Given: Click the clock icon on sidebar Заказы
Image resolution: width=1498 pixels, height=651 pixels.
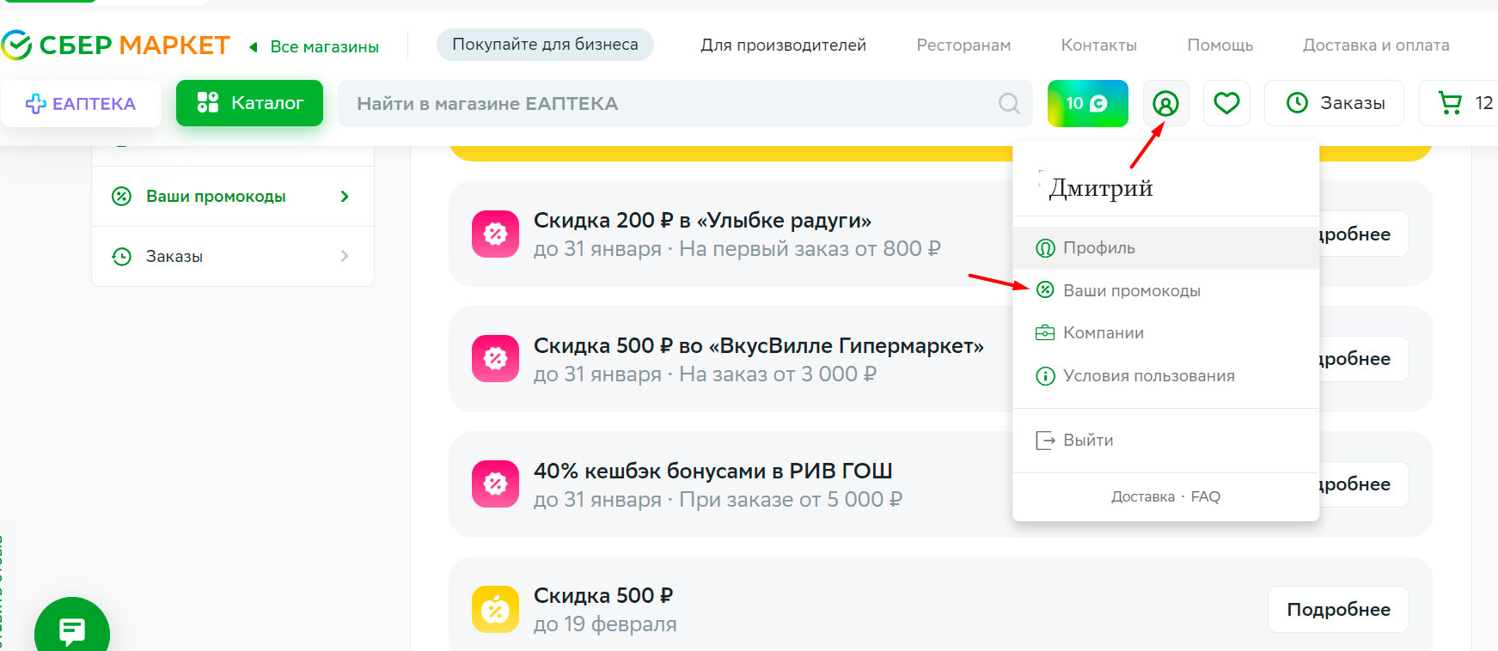Looking at the screenshot, I should 122,256.
